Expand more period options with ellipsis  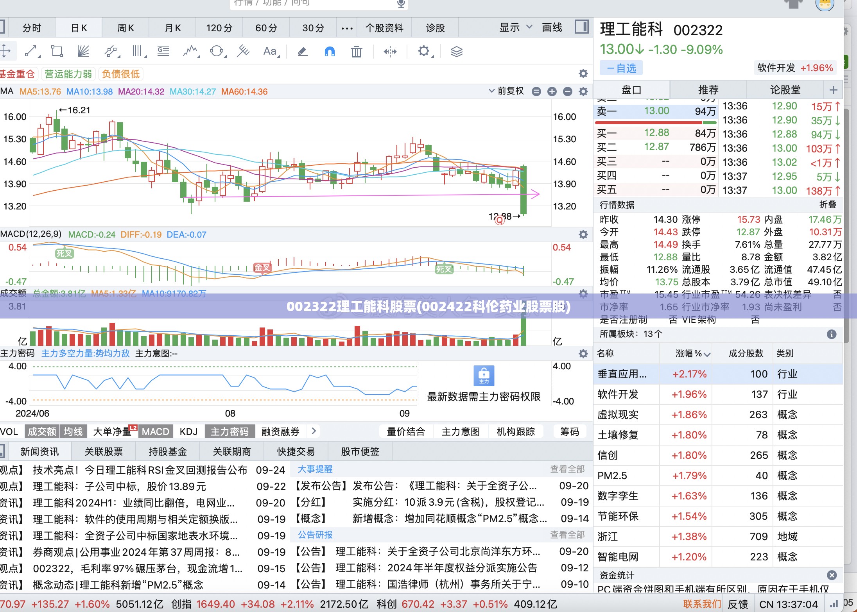[x=347, y=28]
